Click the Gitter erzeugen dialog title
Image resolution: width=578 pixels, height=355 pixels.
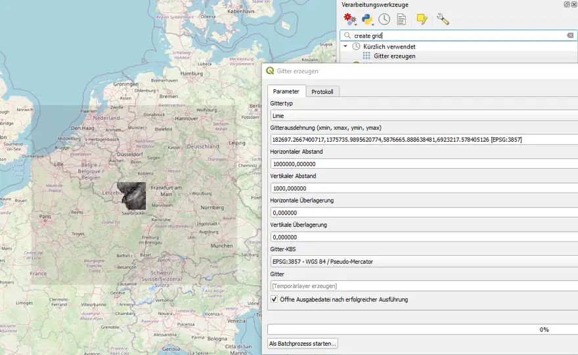tap(297, 71)
